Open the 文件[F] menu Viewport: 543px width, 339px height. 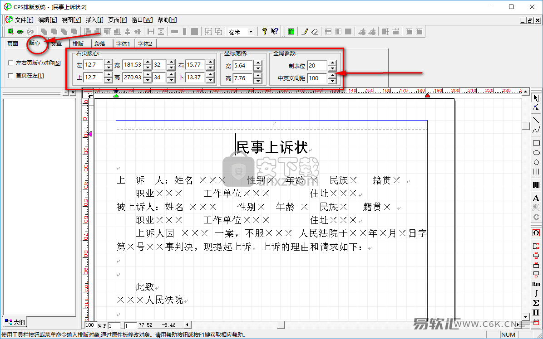point(24,20)
